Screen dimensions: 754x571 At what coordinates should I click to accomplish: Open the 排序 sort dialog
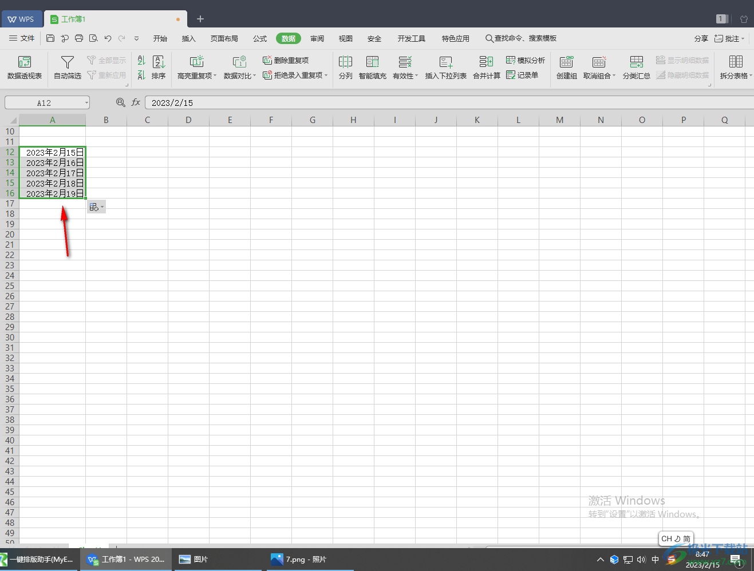click(x=159, y=68)
